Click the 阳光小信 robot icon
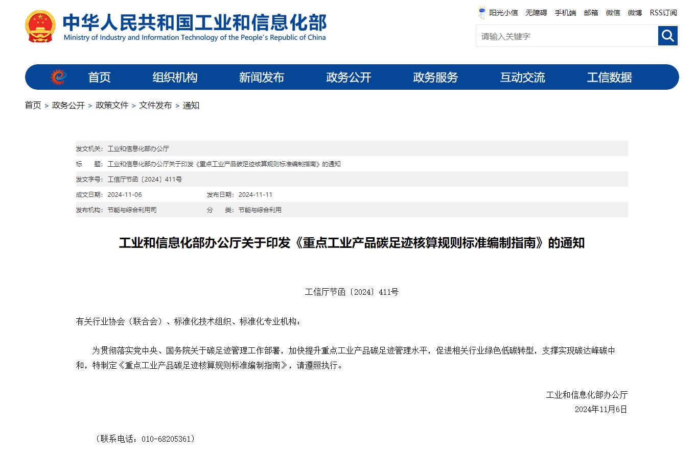This screenshot has width=695, height=457. click(482, 12)
